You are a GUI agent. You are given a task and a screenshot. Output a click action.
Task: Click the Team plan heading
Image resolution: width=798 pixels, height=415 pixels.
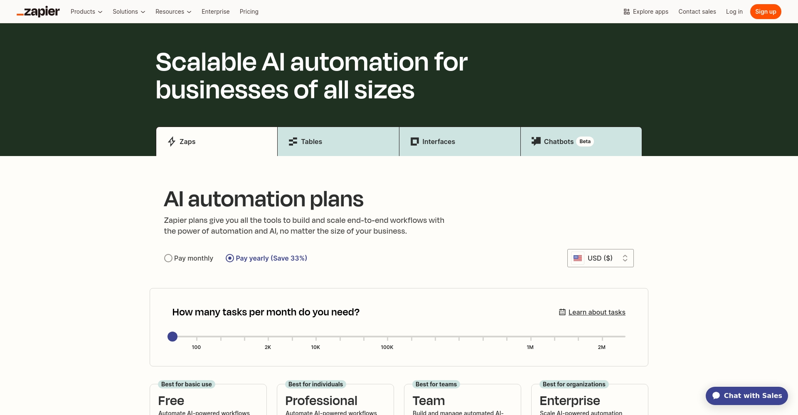429,401
